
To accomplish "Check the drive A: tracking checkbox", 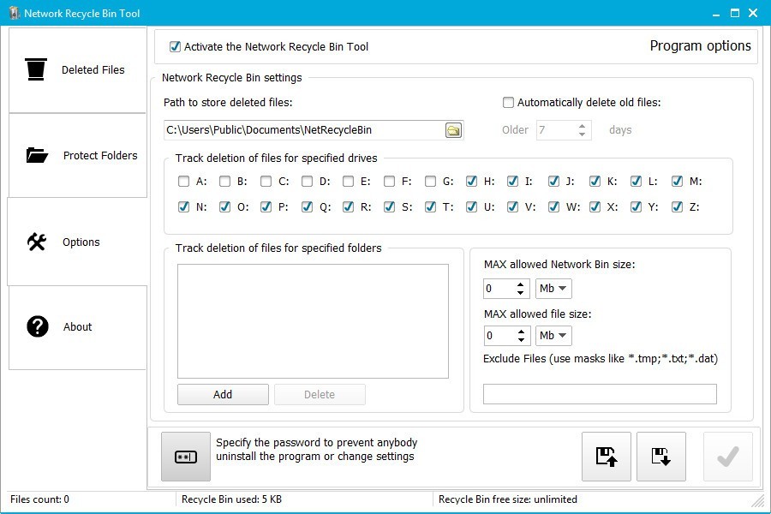I will 183,181.
